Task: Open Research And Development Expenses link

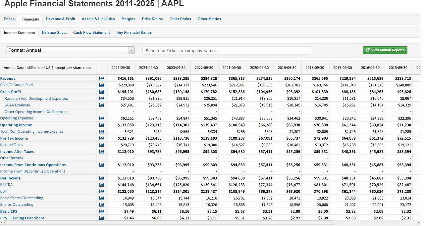Action: pyautogui.click(x=36, y=98)
